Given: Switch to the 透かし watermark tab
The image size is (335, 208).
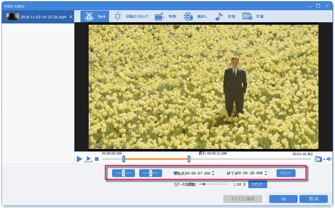Looking at the screenshot, I should coord(195,17).
